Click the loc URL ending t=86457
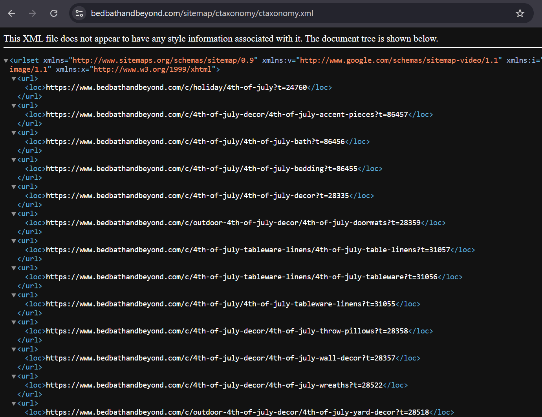This screenshot has width=542, height=417. pos(227,115)
